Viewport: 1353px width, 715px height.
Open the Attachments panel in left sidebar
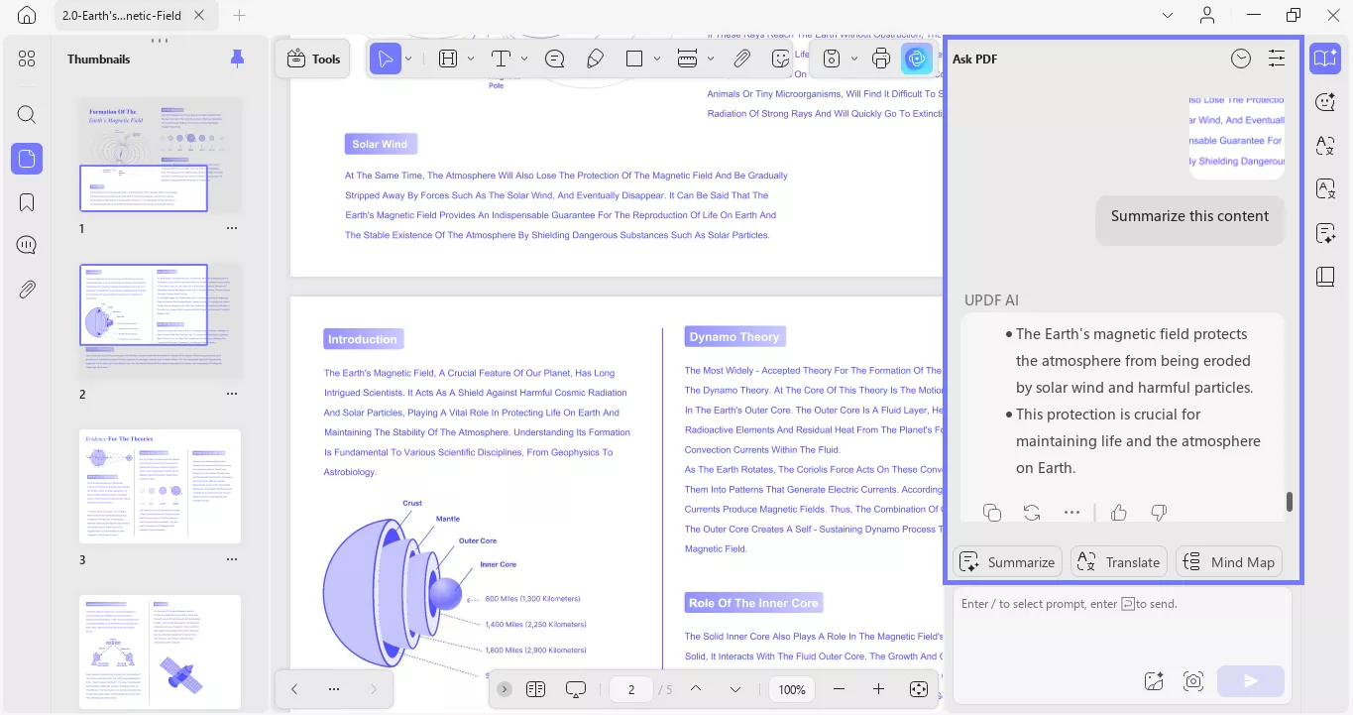click(27, 290)
